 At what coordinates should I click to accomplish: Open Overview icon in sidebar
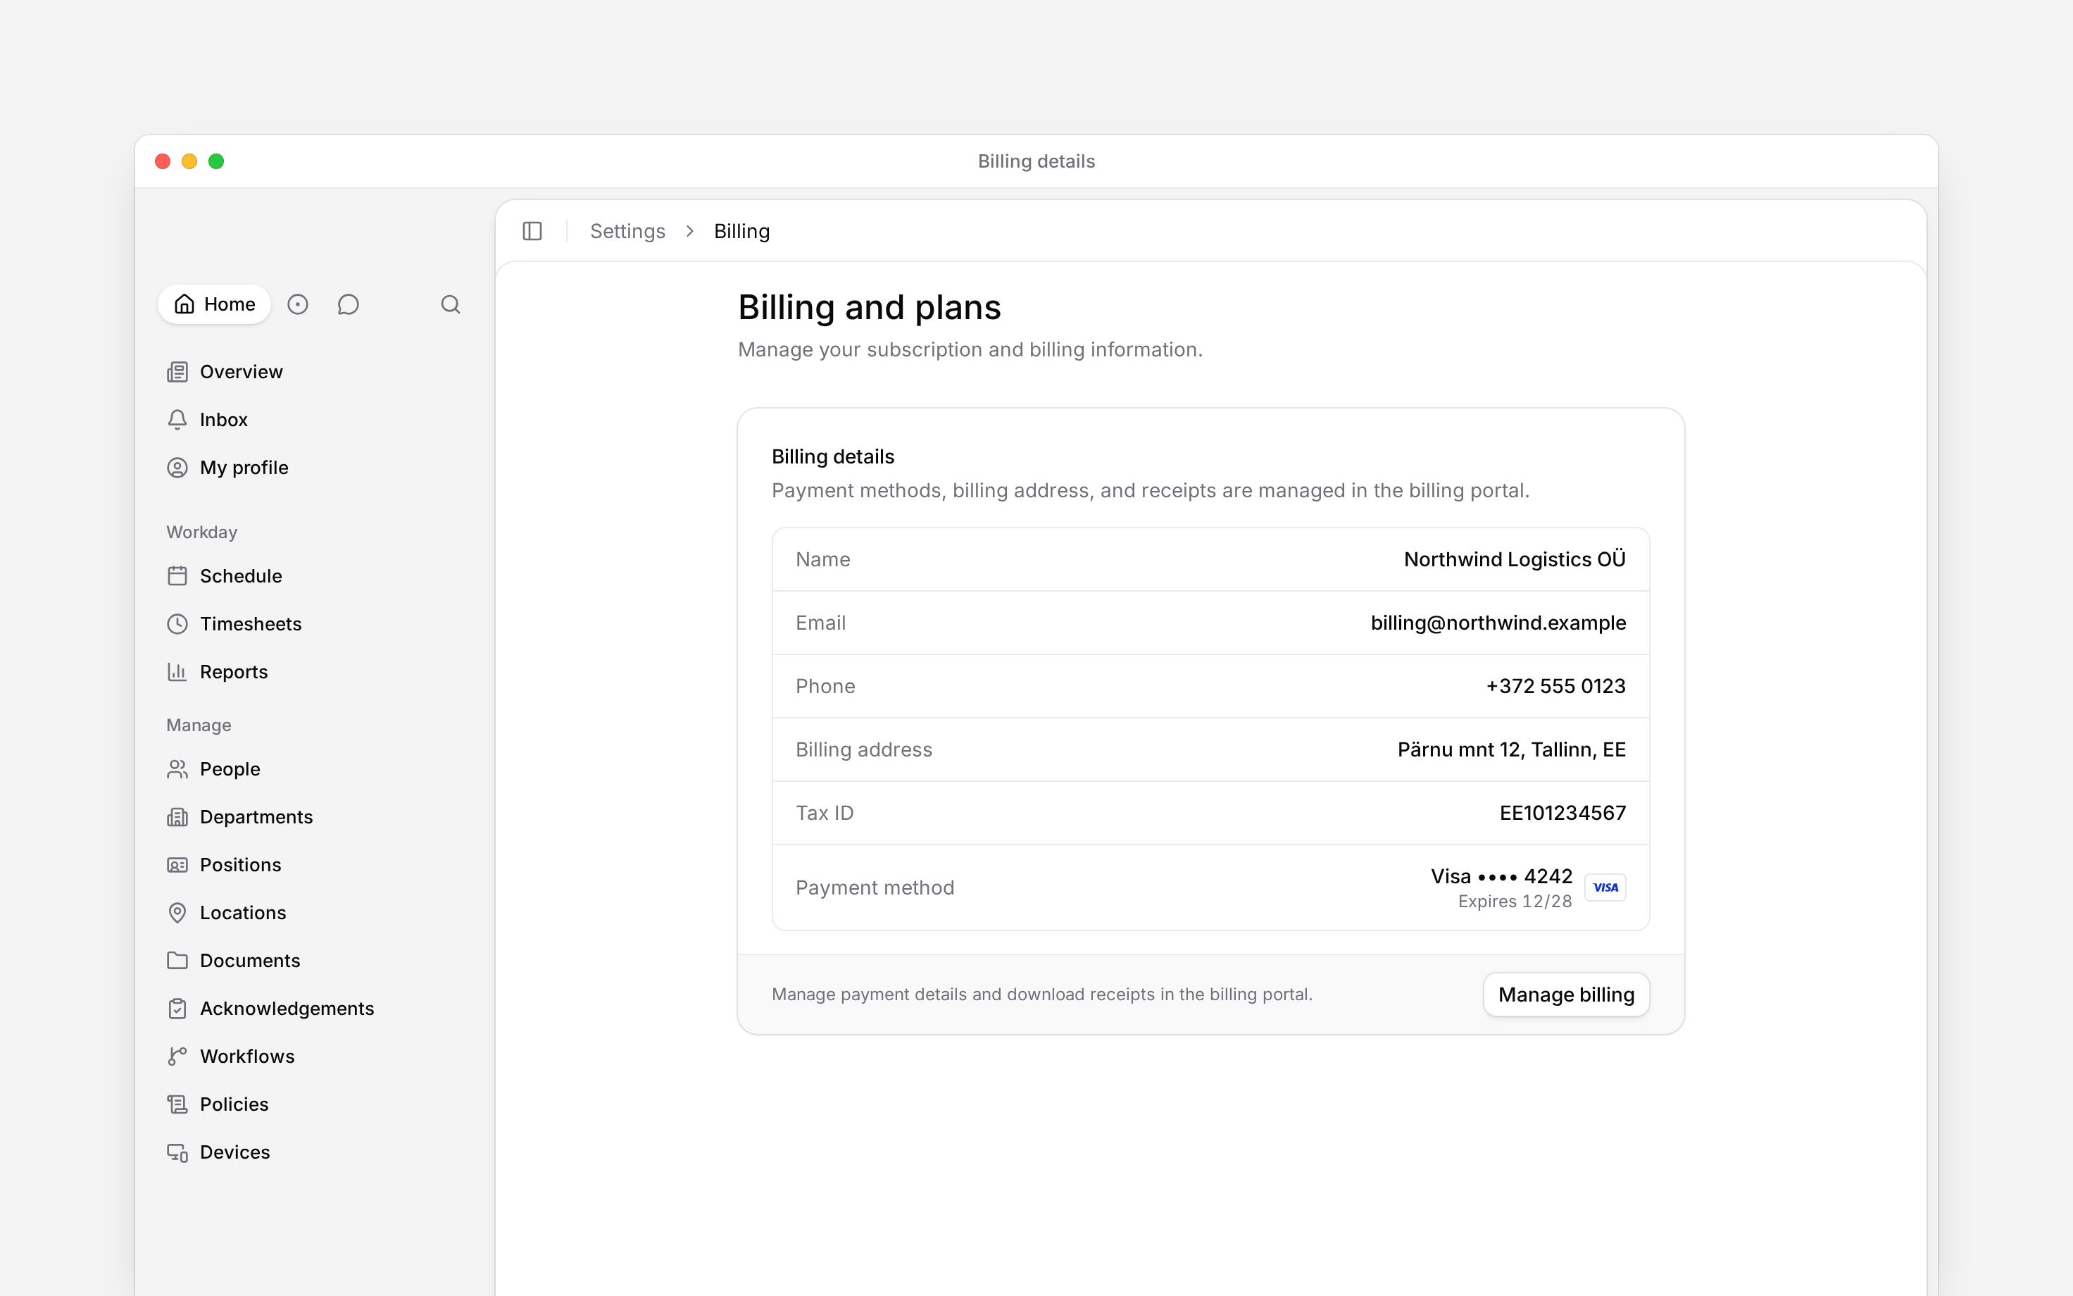click(x=177, y=372)
